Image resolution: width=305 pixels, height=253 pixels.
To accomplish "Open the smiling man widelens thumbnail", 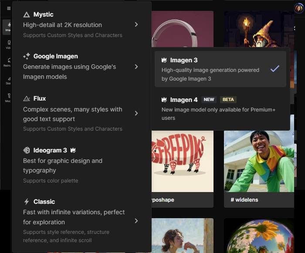I will (259, 161).
